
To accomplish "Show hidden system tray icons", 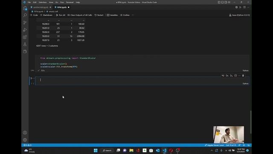I will point(212,150).
